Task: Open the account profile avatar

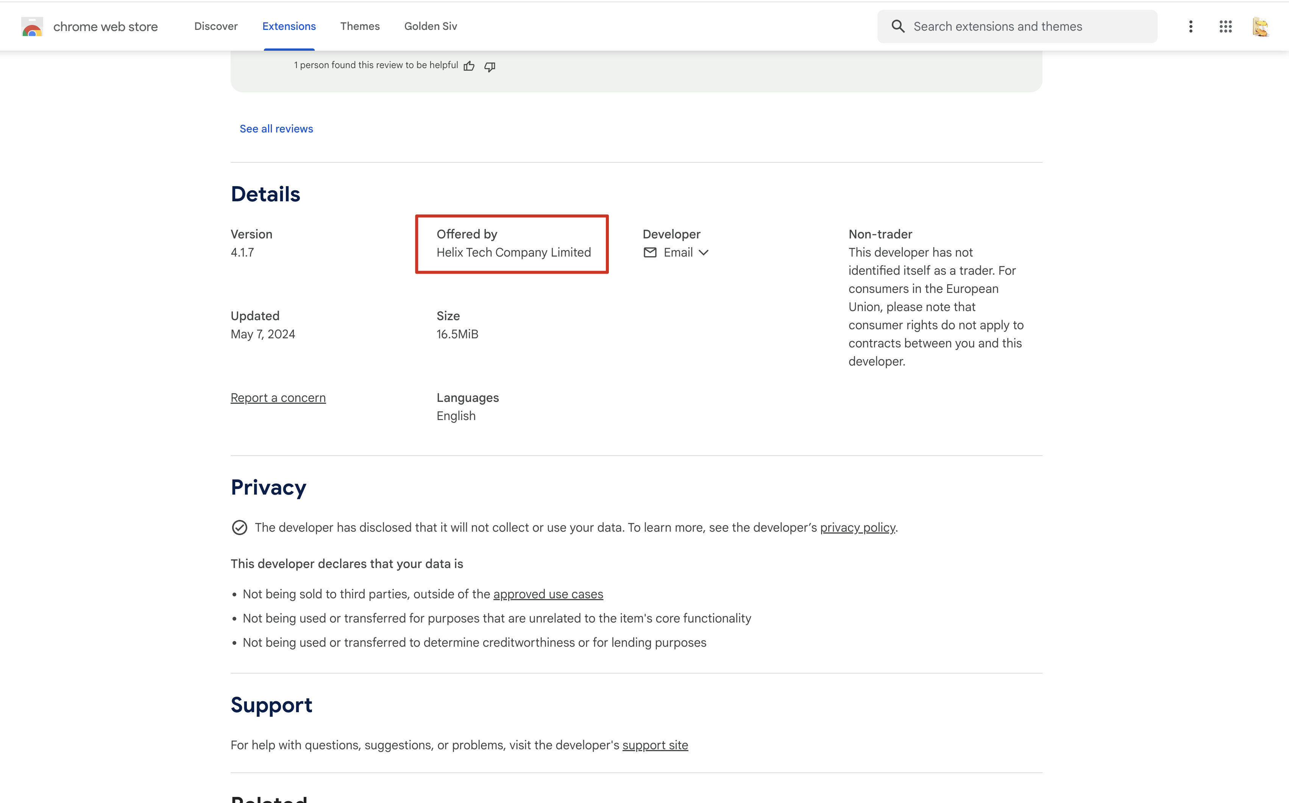Action: coord(1260,26)
